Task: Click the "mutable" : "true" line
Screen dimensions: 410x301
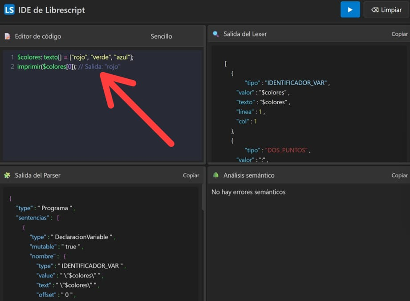Action: 56,247
